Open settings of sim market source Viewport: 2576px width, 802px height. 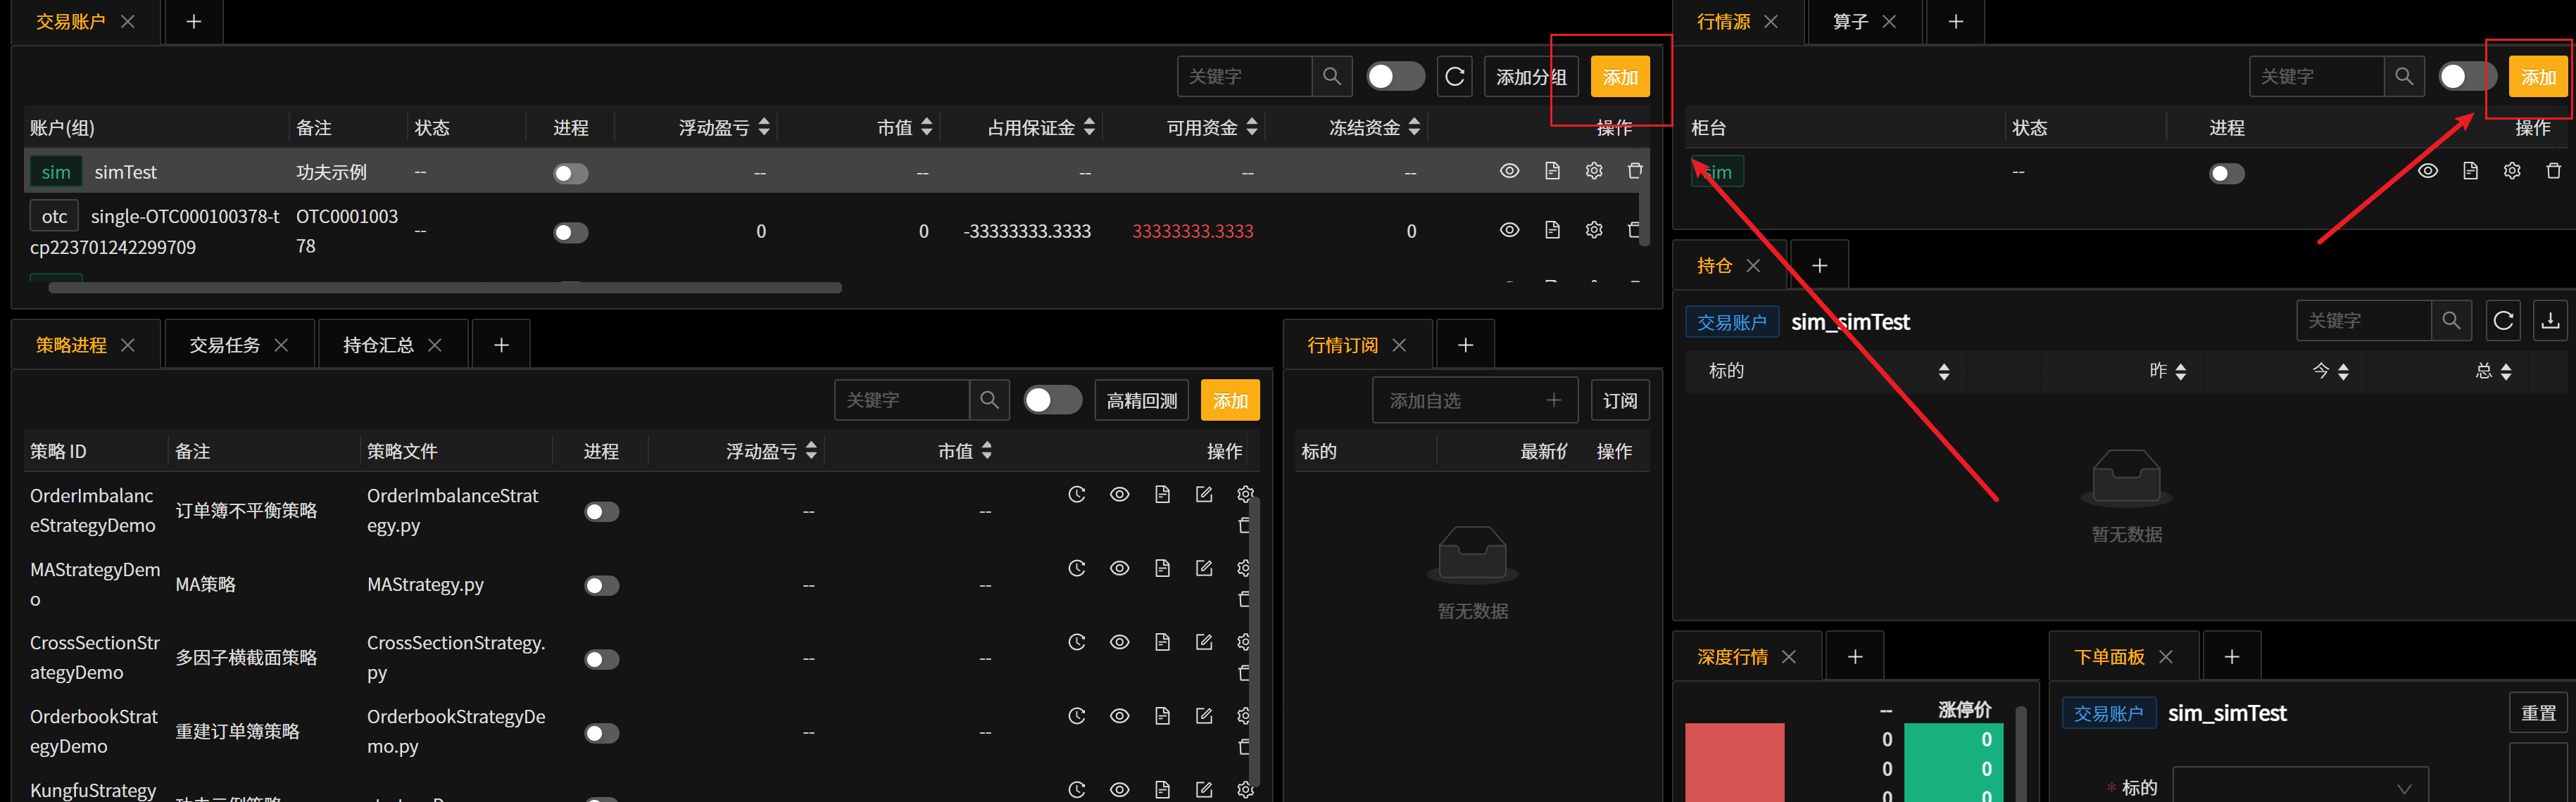[2512, 171]
